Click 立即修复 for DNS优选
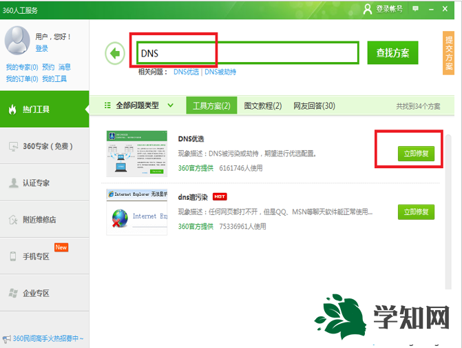462x348 pixels. pyautogui.click(x=416, y=154)
